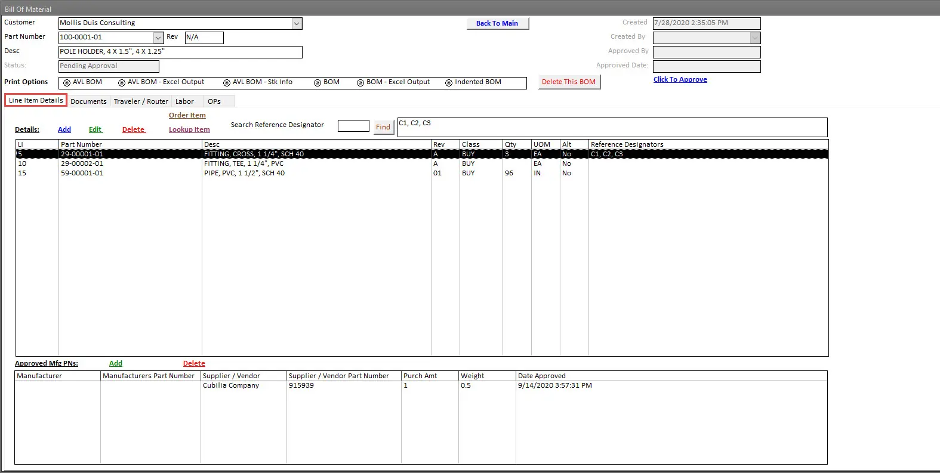Viewport: 940px width, 473px height.
Task: Open the Customer dropdown list
Action: (297, 24)
